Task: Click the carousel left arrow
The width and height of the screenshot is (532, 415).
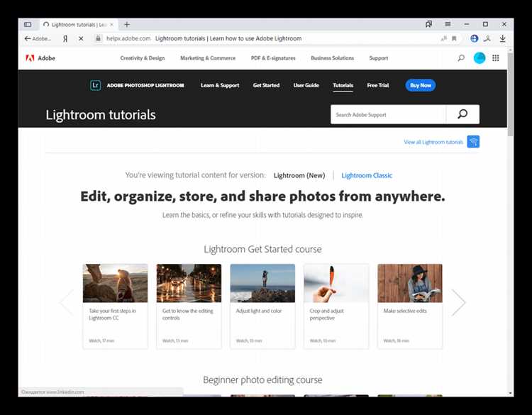Action: pyautogui.click(x=67, y=302)
